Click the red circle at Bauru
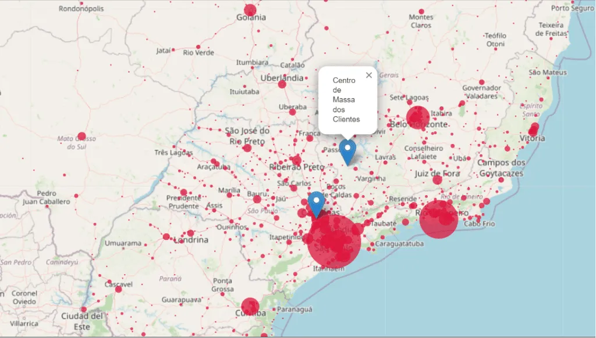This screenshot has width=596, height=338. point(257,199)
